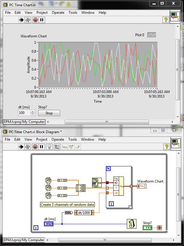Viewport: 184px width, 246px height.
Task: Select the bottom random number dice node
Action: click(x=48, y=195)
